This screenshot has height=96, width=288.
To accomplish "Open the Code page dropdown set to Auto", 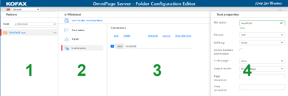I will [262, 61].
